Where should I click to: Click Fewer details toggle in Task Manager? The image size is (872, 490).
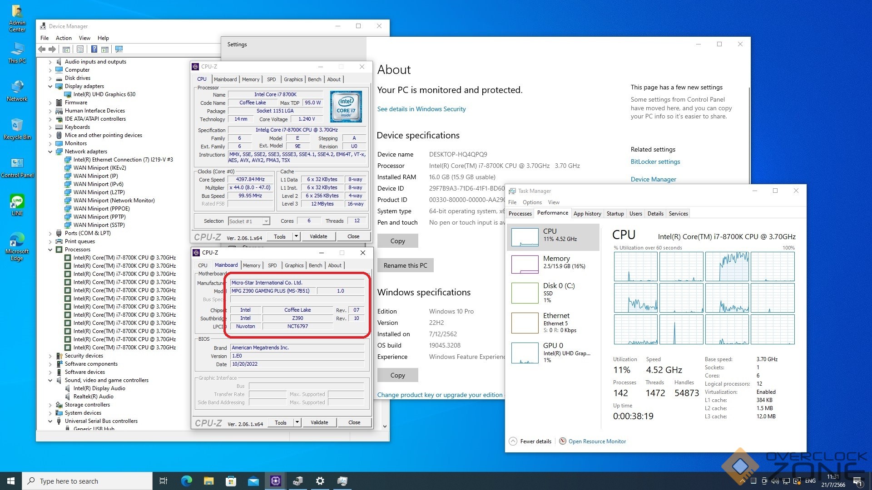[530, 441]
